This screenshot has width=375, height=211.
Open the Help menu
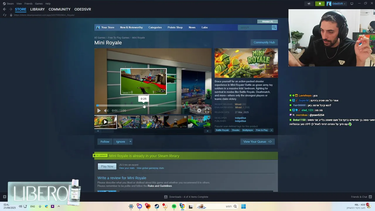pyautogui.click(x=48, y=4)
